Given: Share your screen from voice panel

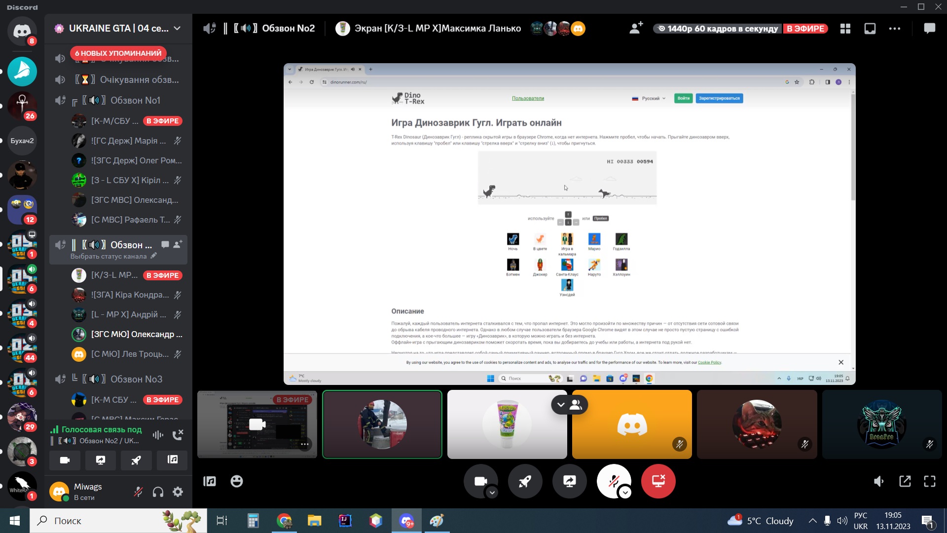Looking at the screenshot, I should click(x=101, y=460).
